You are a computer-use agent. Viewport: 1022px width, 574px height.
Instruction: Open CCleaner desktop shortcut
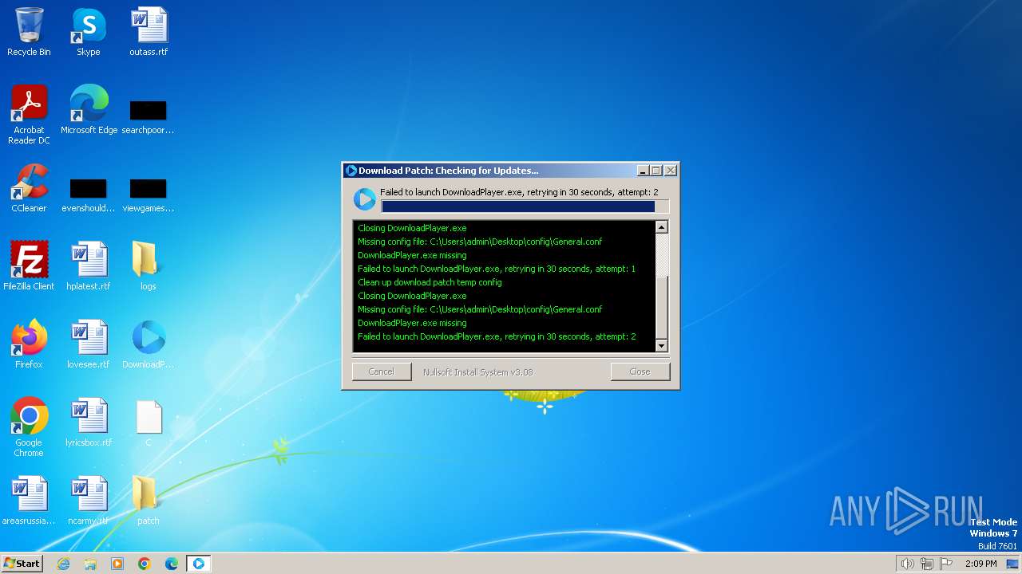tap(29, 188)
